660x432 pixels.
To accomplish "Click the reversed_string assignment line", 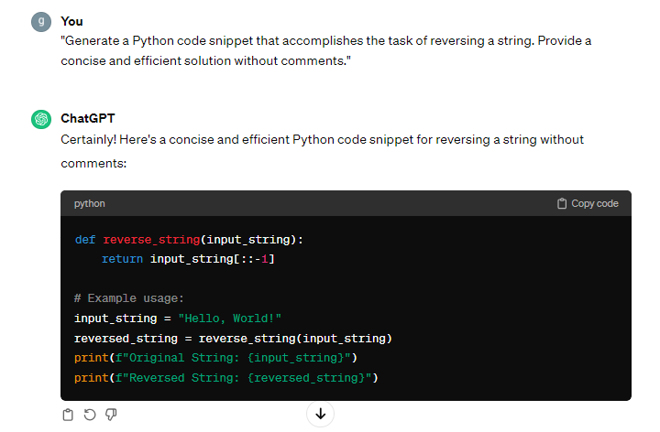I will pyautogui.click(x=233, y=339).
